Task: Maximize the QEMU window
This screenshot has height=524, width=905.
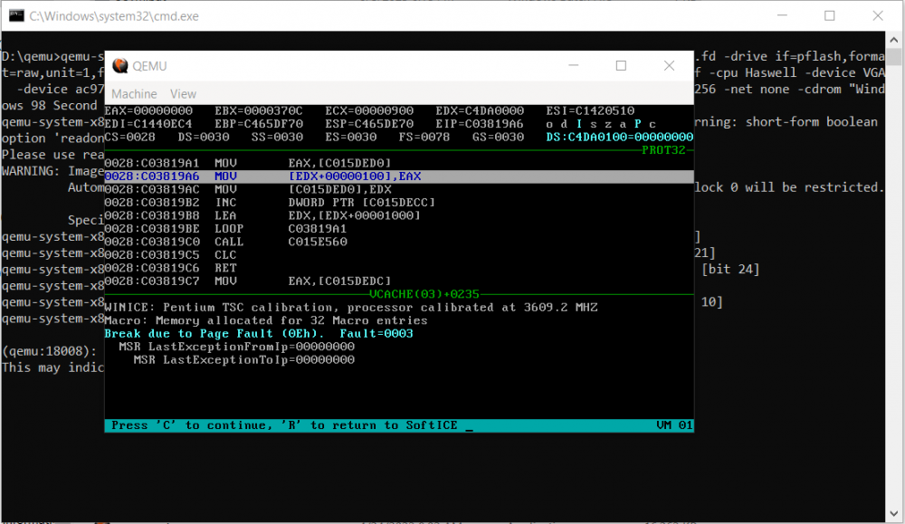Action: [x=621, y=66]
